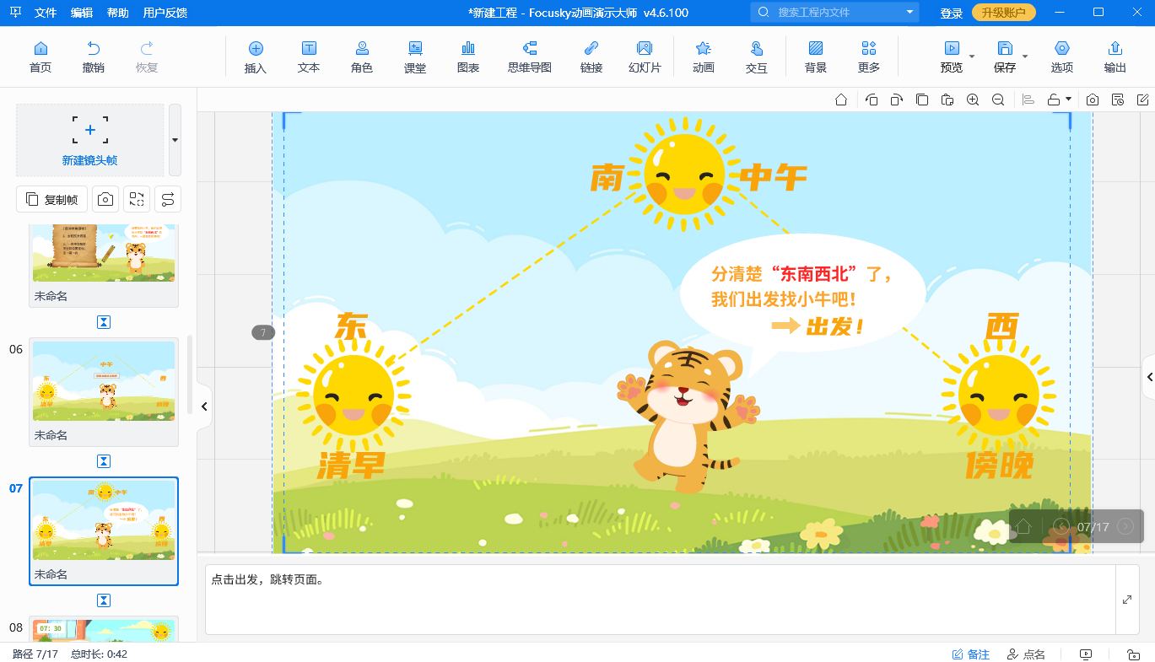Rotate canvas counterclockwise icon
1155x662 pixels.
872,100
